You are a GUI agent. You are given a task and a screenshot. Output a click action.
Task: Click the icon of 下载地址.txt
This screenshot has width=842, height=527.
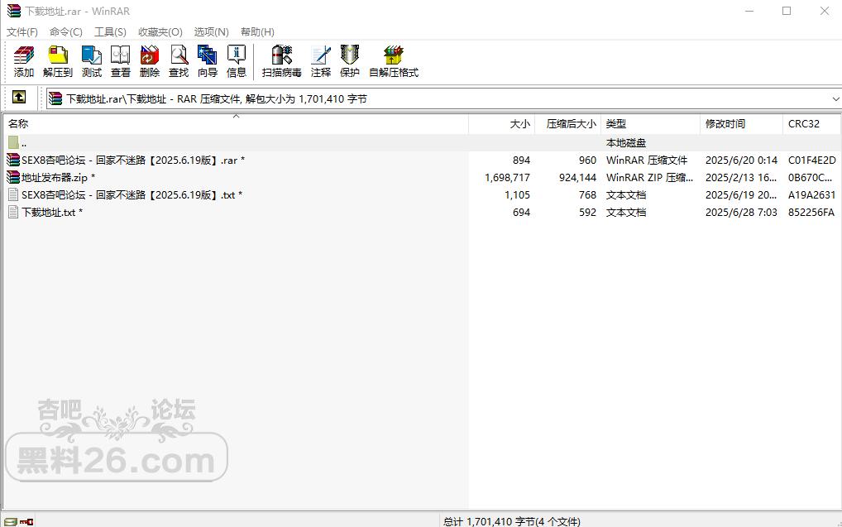[x=13, y=212]
